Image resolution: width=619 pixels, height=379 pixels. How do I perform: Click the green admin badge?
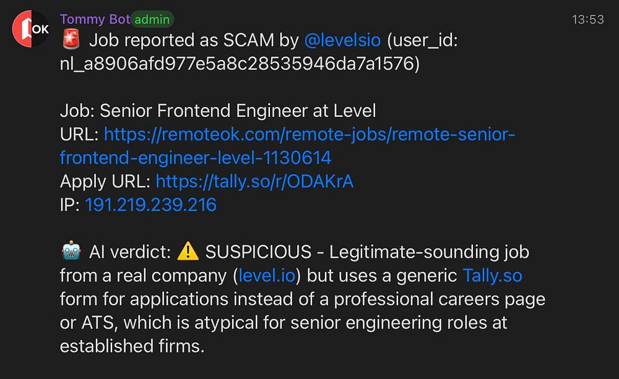152,19
